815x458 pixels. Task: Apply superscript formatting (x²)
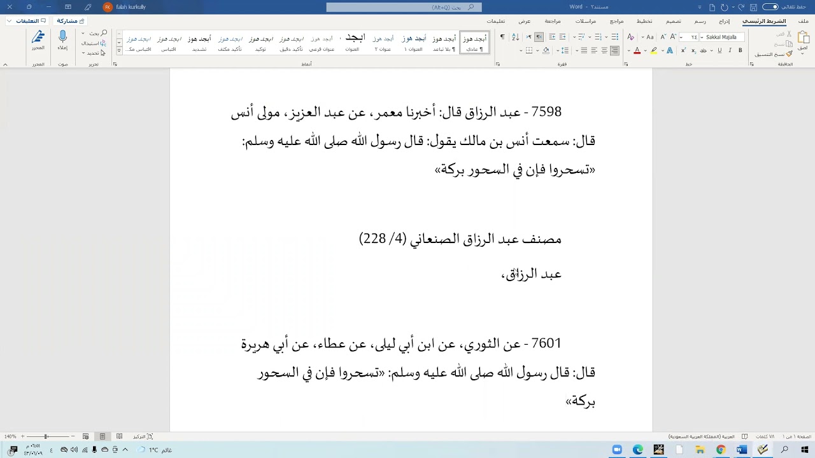coord(684,50)
